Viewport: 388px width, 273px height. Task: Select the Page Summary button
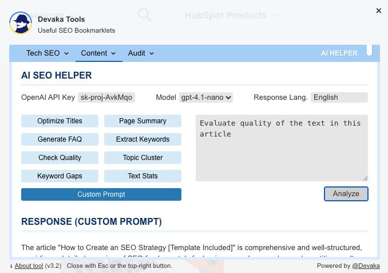pyautogui.click(x=142, y=121)
